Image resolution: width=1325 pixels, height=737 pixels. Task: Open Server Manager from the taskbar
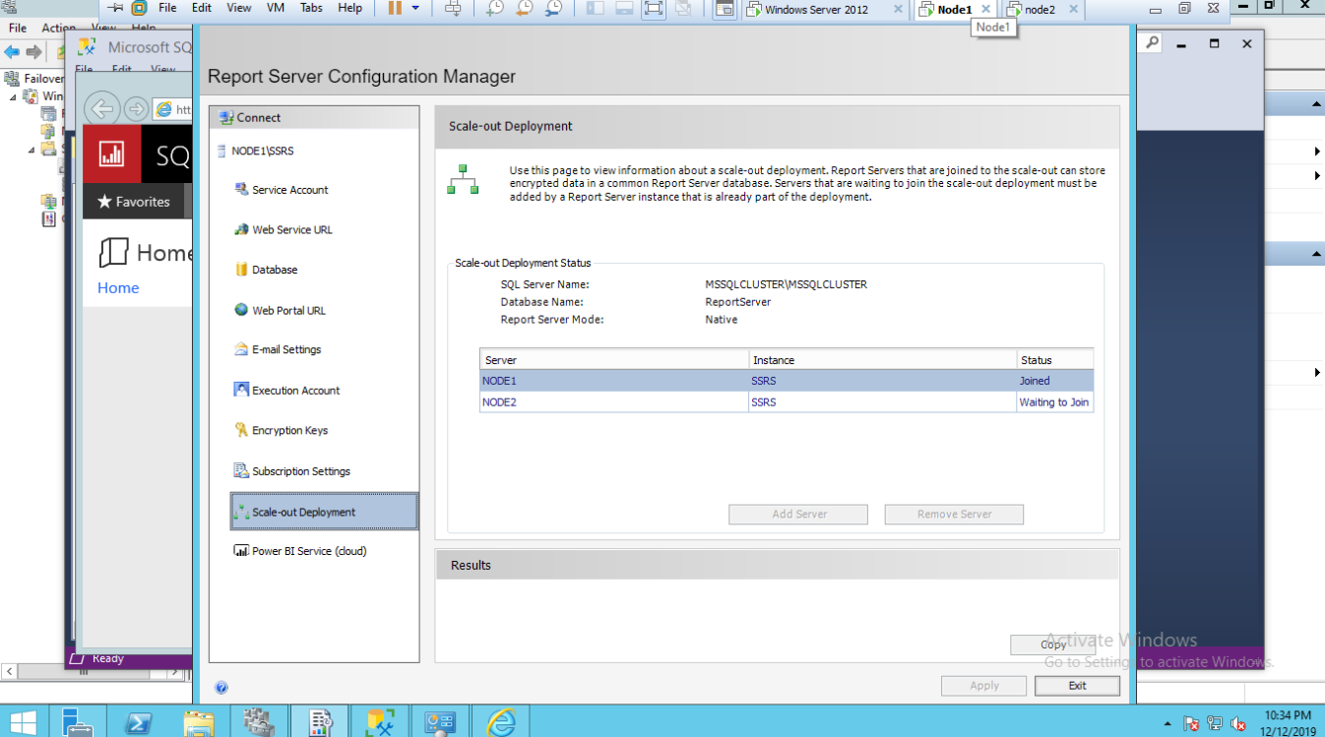click(x=78, y=722)
